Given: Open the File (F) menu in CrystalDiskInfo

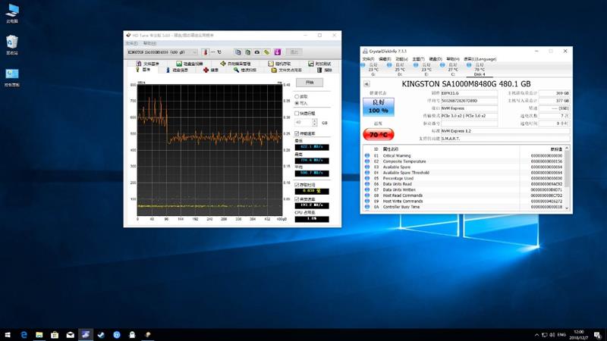Looking at the screenshot, I should 368,59.
